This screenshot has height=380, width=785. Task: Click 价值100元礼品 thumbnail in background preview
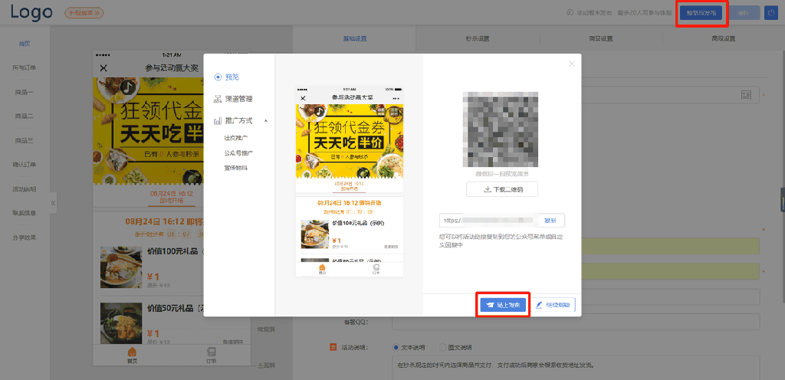pyautogui.click(x=121, y=267)
